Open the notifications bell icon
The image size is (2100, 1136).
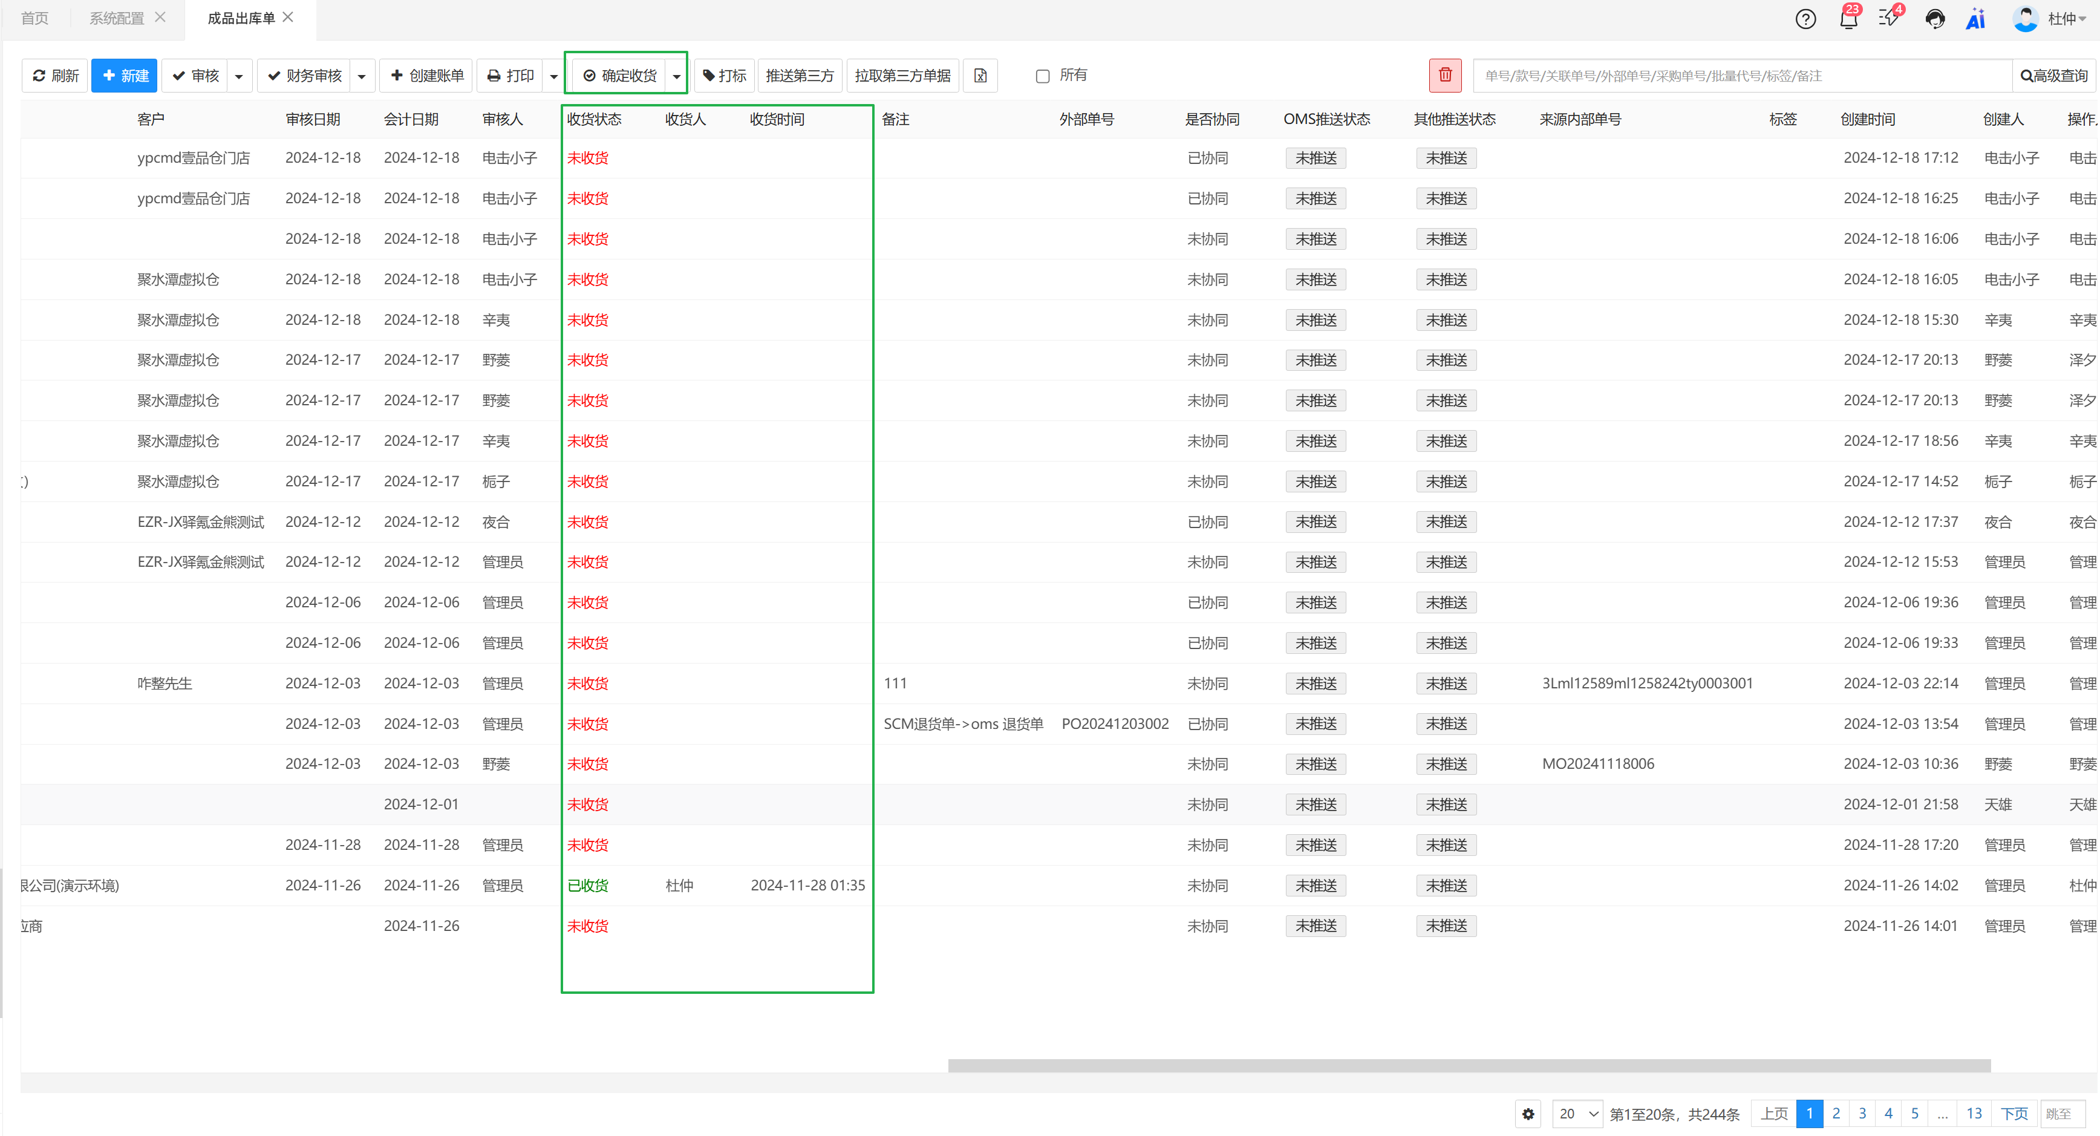pos(1848,19)
